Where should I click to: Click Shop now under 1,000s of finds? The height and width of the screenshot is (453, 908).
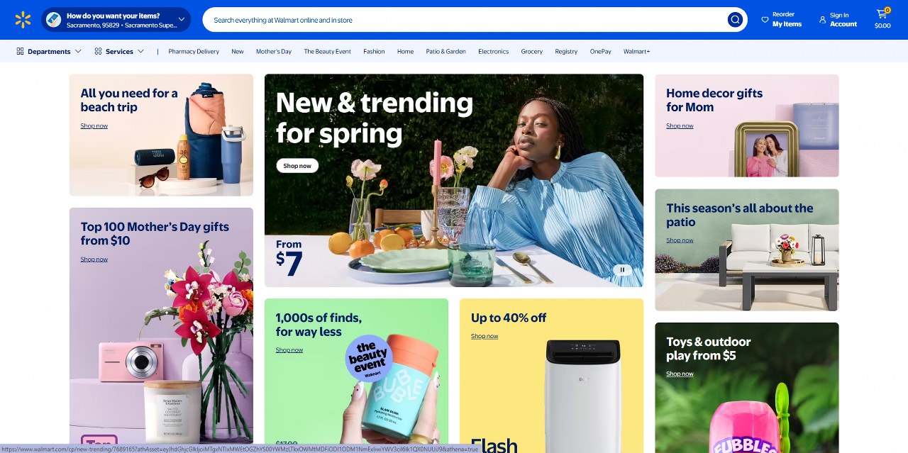pos(289,349)
